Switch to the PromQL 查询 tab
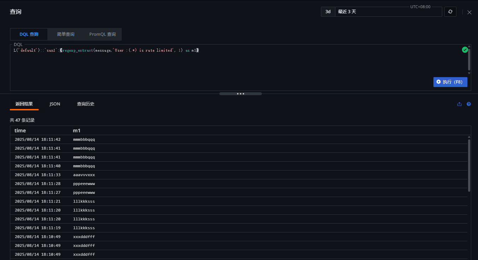Image resolution: width=478 pixels, height=260 pixels. [103, 34]
